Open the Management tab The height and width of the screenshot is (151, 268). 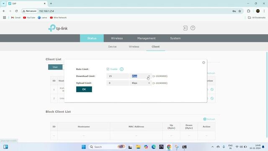pyautogui.click(x=147, y=38)
